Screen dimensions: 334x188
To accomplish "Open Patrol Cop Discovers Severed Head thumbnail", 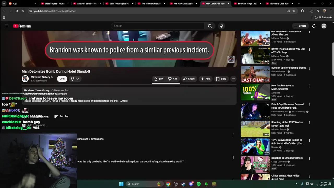I will pos(255,111).
